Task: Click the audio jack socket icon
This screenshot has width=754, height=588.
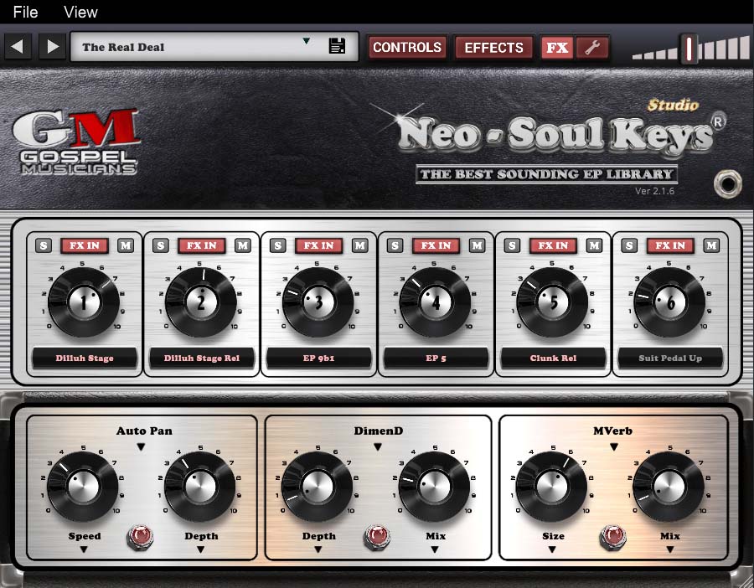Action: pyautogui.click(x=727, y=183)
